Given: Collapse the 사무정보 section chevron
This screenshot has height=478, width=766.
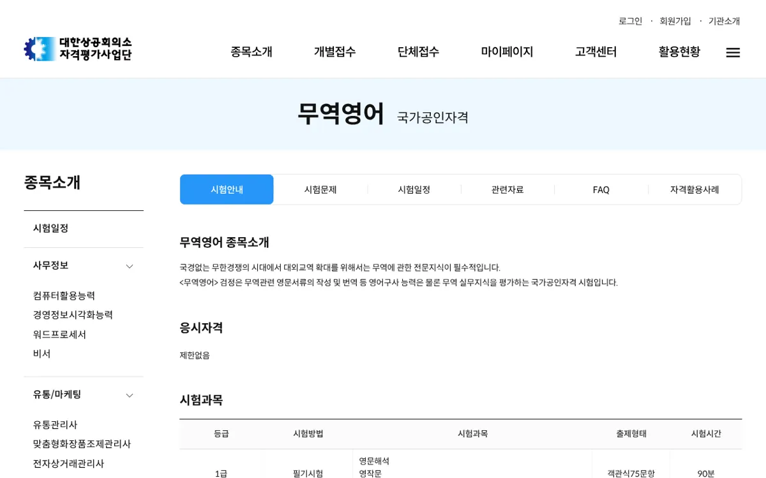Looking at the screenshot, I should (x=130, y=266).
